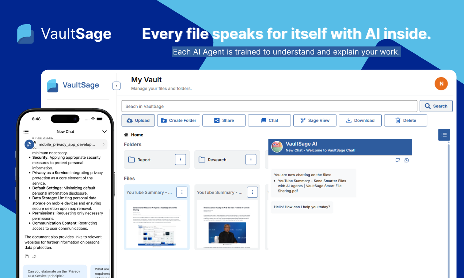Select the 'Privacy as a Service' suggestion prompt

55,272
